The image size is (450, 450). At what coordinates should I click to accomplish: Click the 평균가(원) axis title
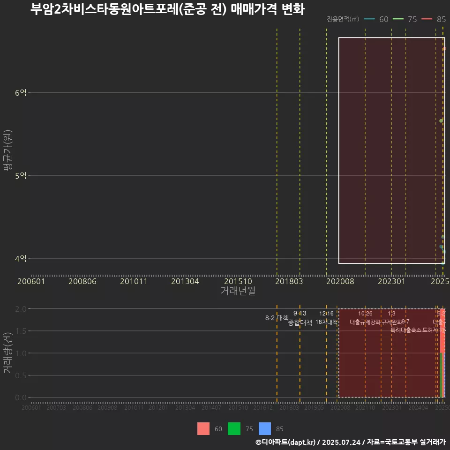tap(8, 150)
